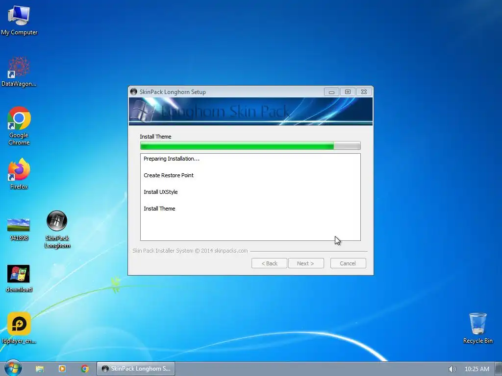Image resolution: width=502 pixels, height=376 pixels.
Task: Click the SkinPack Longhorn Setup window title
Action: [x=173, y=92]
